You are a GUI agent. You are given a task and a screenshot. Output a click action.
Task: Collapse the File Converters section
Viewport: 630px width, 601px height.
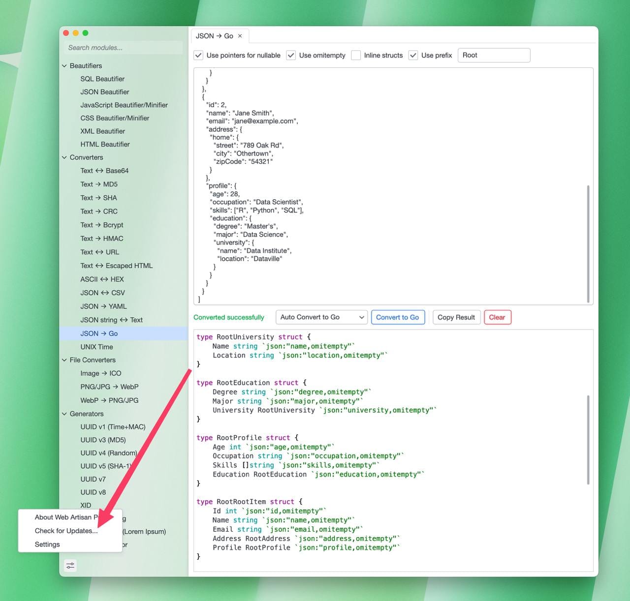click(x=64, y=360)
